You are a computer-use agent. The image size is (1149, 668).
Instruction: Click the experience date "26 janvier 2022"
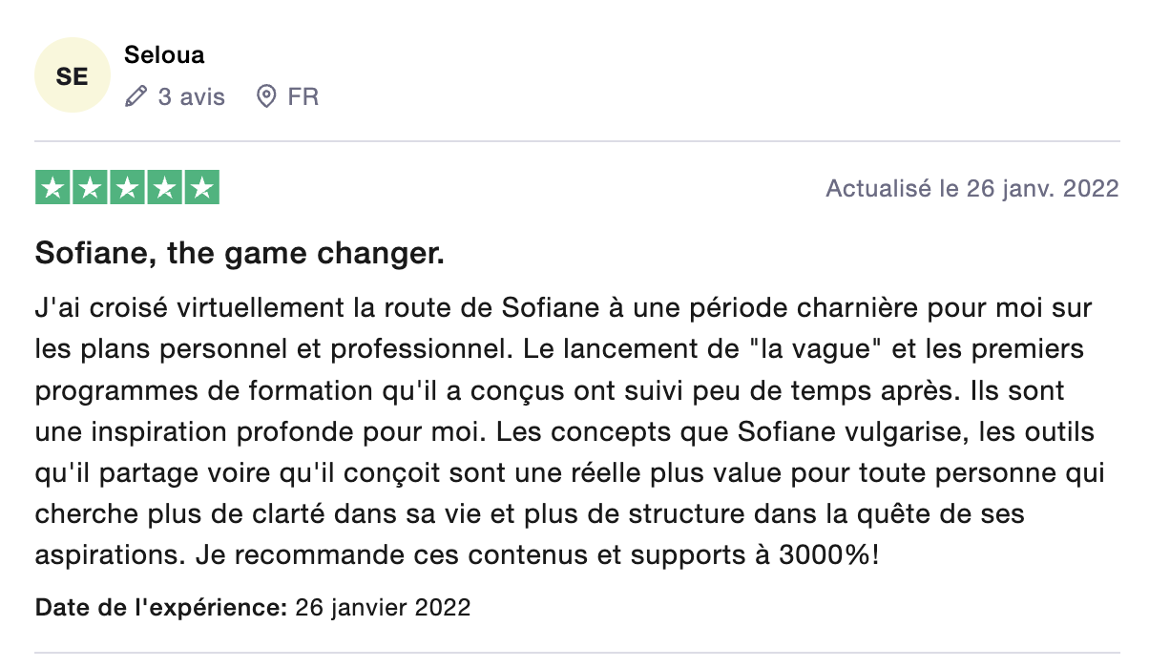point(383,607)
